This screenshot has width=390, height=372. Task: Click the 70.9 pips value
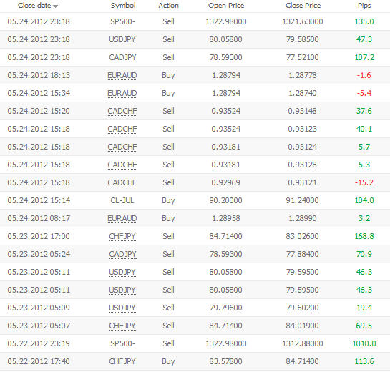click(364, 254)
